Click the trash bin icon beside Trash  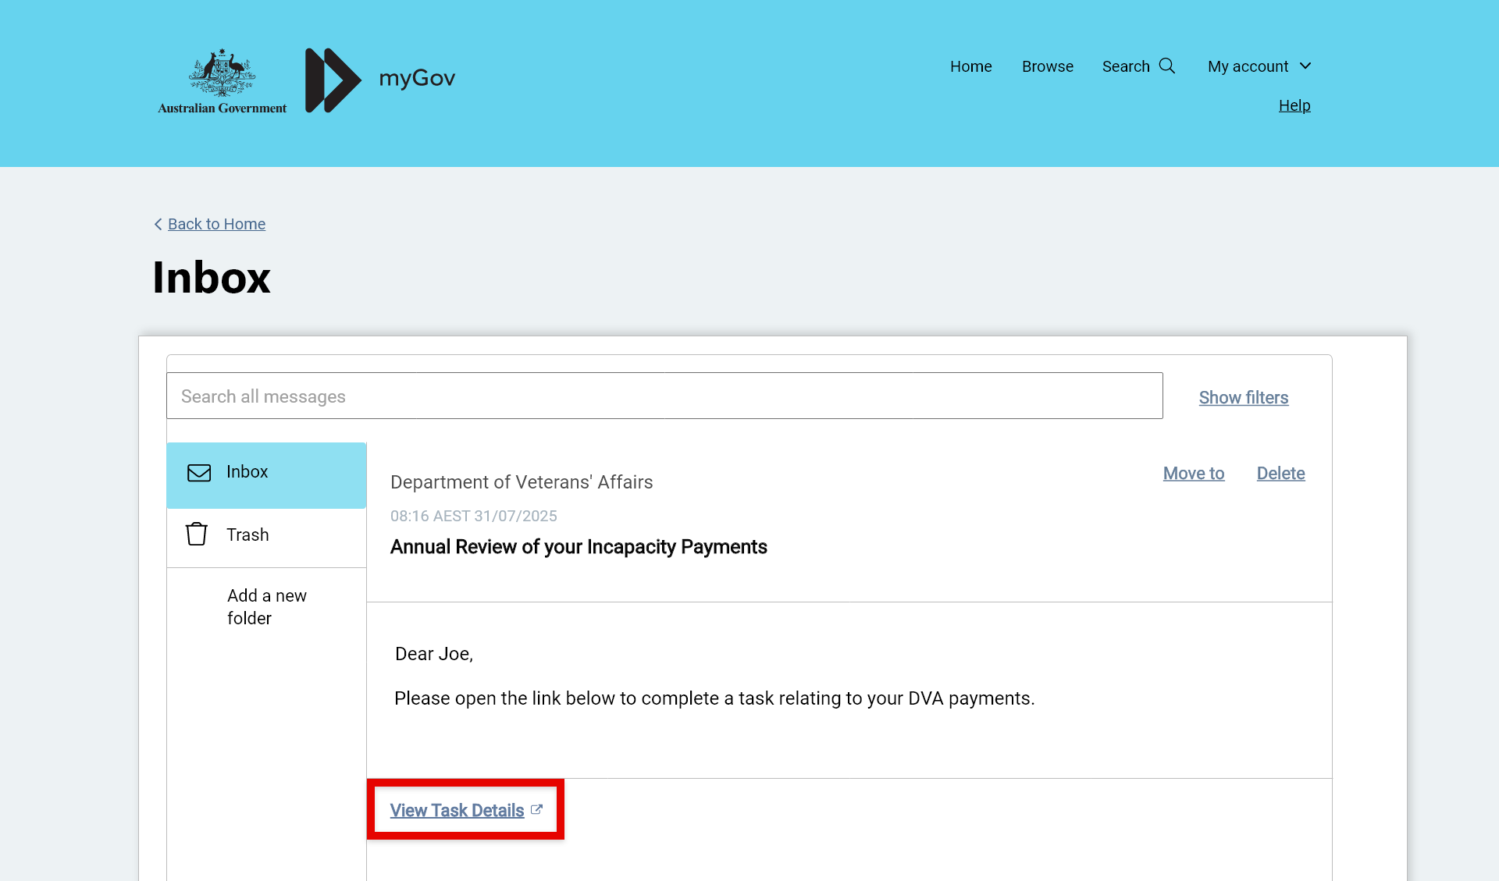(197, 535)
